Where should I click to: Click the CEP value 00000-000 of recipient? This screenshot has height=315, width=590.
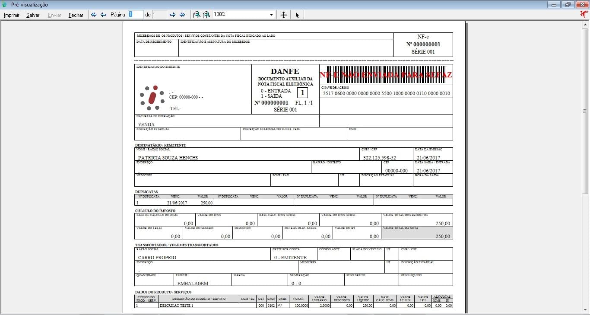click(x=397, y=171)
